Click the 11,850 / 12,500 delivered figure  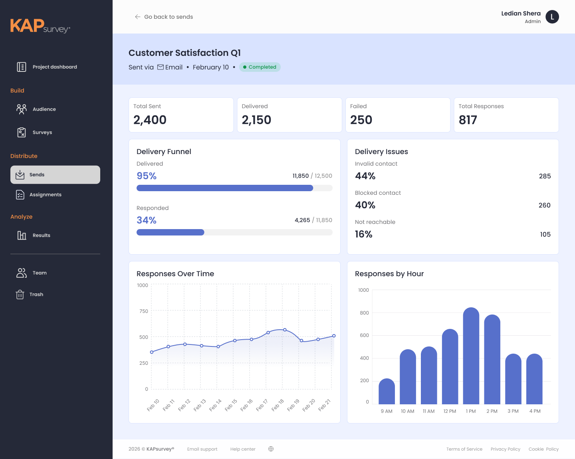pos(312,176)
